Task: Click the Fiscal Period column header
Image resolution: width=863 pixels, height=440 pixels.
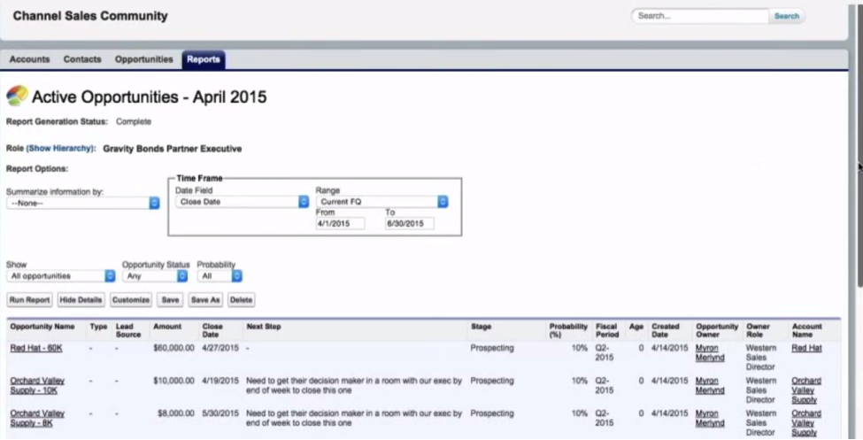Action: coord(607,330)
